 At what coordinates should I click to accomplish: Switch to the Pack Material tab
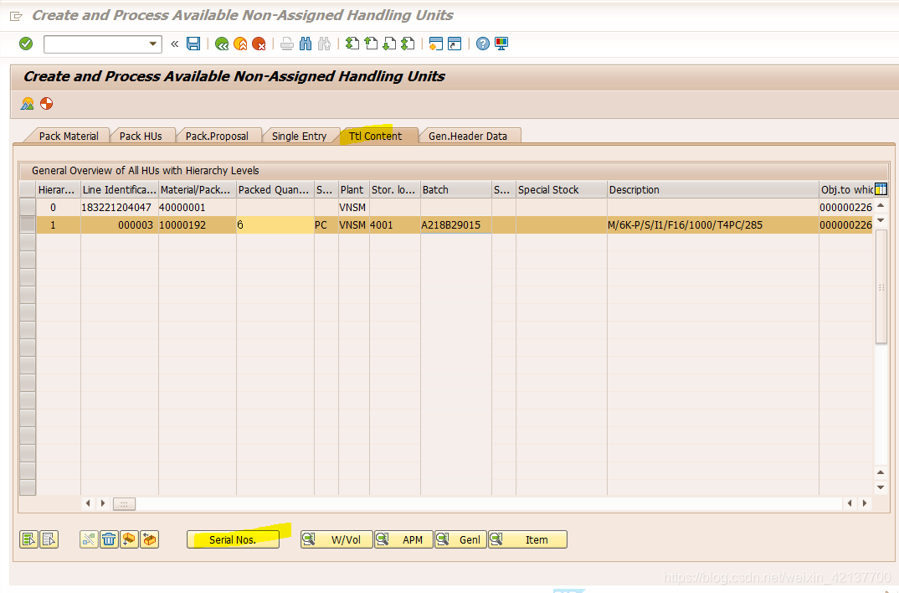click(69, 136)
